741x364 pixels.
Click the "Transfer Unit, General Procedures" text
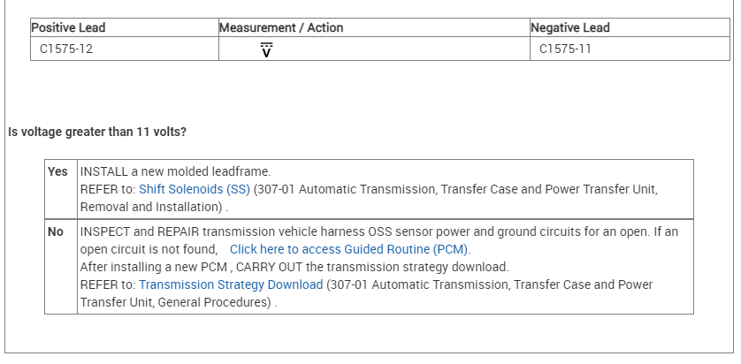point(174,302)
